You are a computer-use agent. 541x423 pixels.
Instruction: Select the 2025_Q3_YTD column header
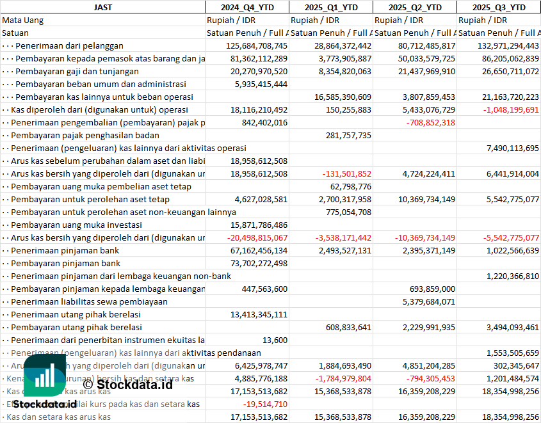tap(499, 7)
